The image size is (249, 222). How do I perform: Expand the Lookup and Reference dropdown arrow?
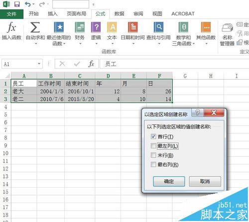point(159,44)
